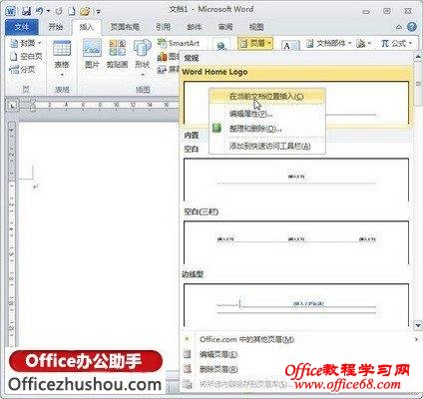Click the Open folder icon in quick access toolbar
The height and width of the screenshot is (399, 423).
coord(86,11)
